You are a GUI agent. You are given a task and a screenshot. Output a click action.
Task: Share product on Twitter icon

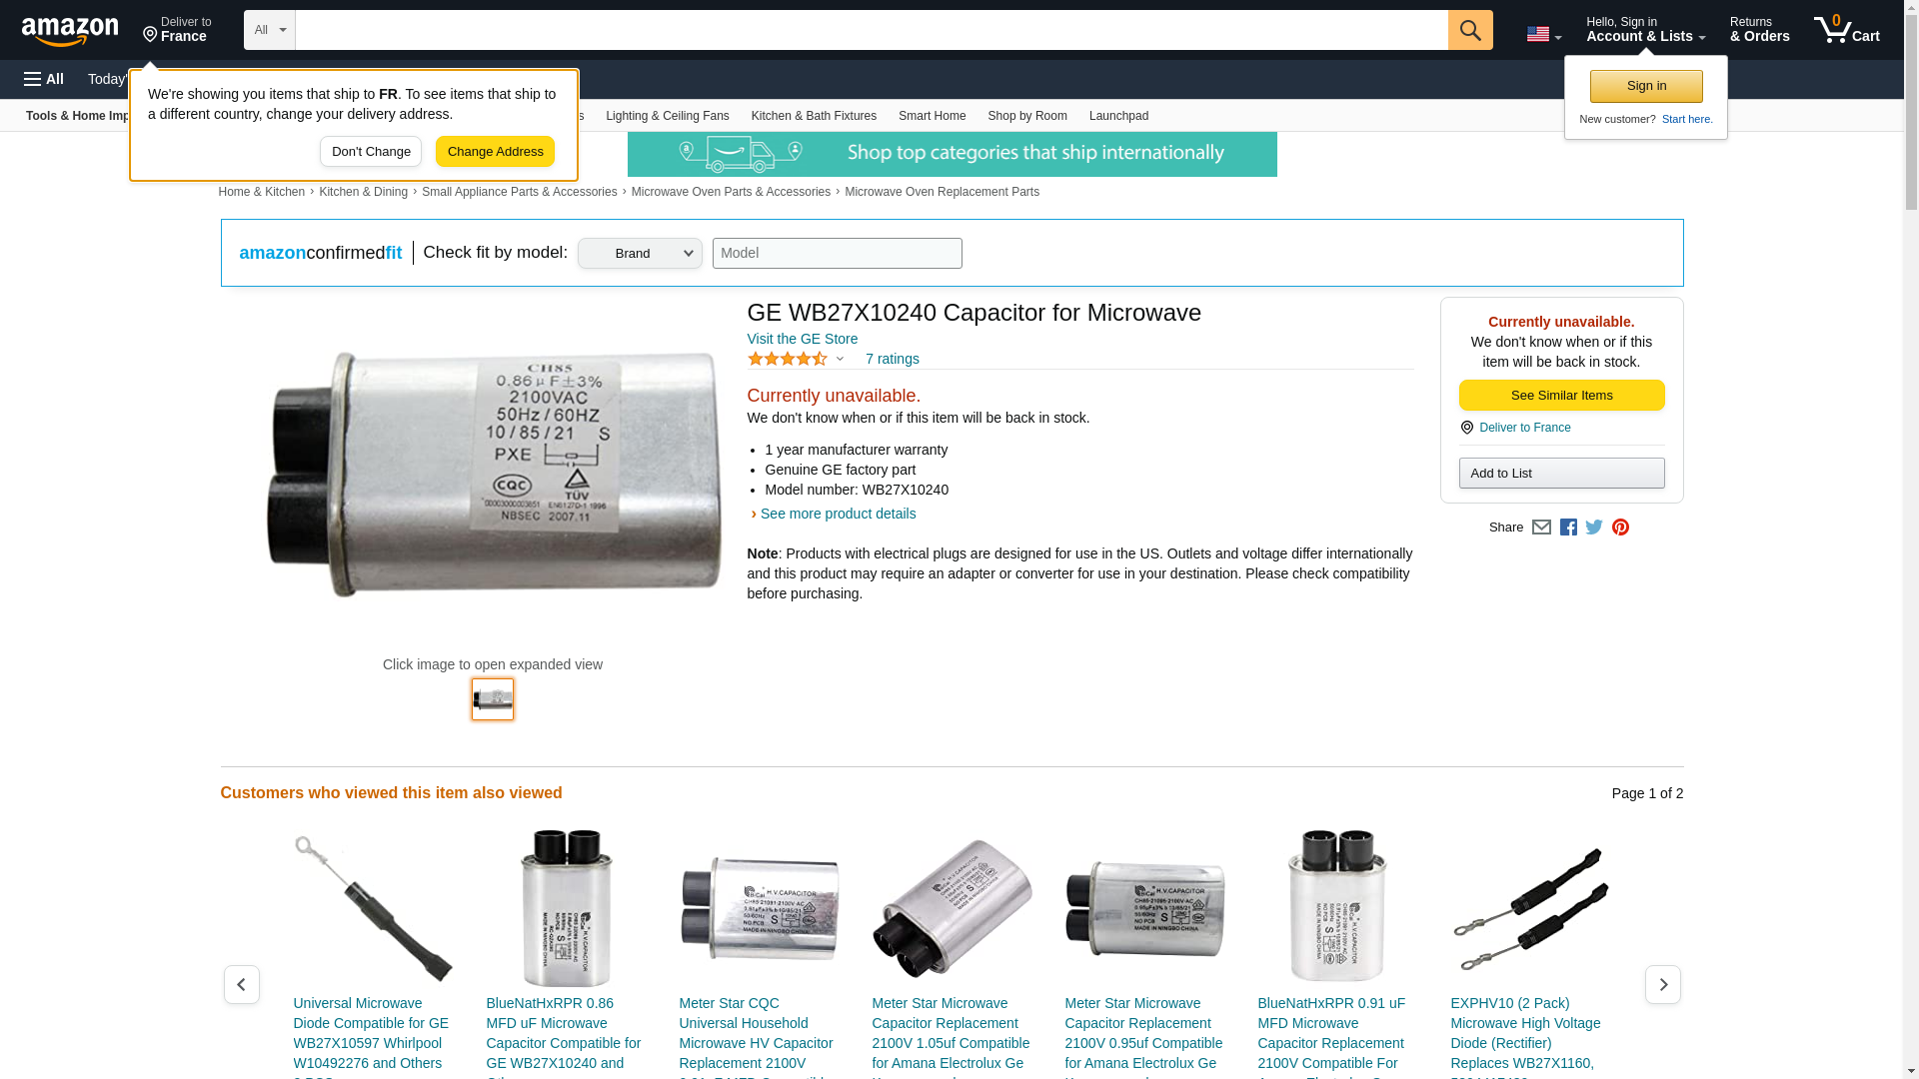coord(1594,528)
